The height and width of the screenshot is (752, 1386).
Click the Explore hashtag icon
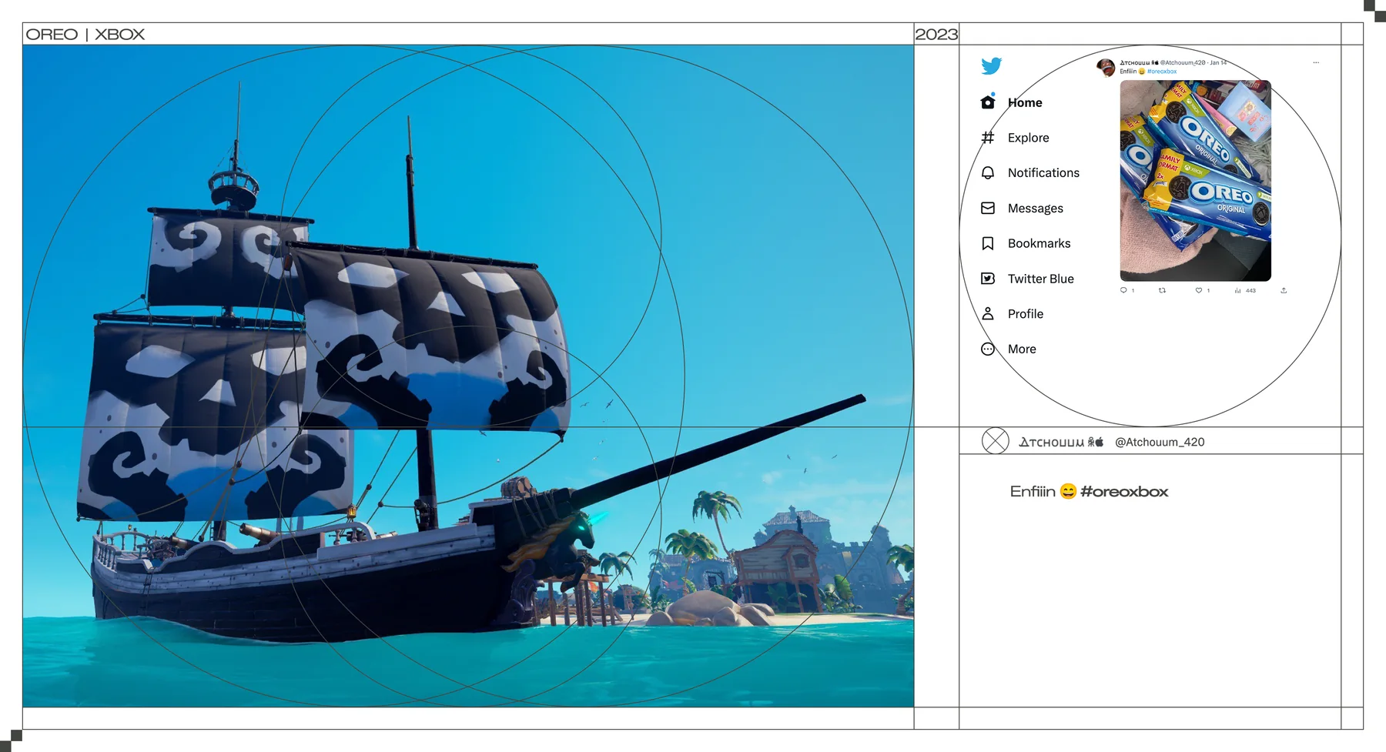point(988,137)
